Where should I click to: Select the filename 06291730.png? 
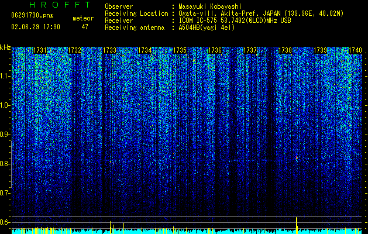(32, 16)
